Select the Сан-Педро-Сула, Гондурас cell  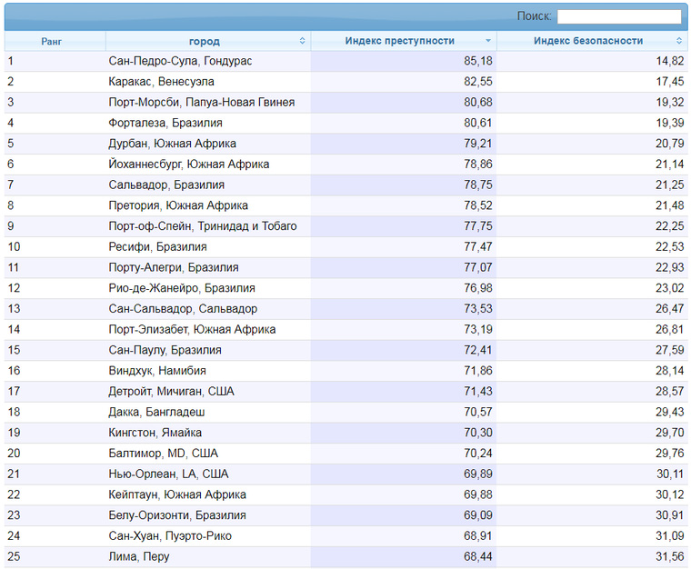coord(208,61)
